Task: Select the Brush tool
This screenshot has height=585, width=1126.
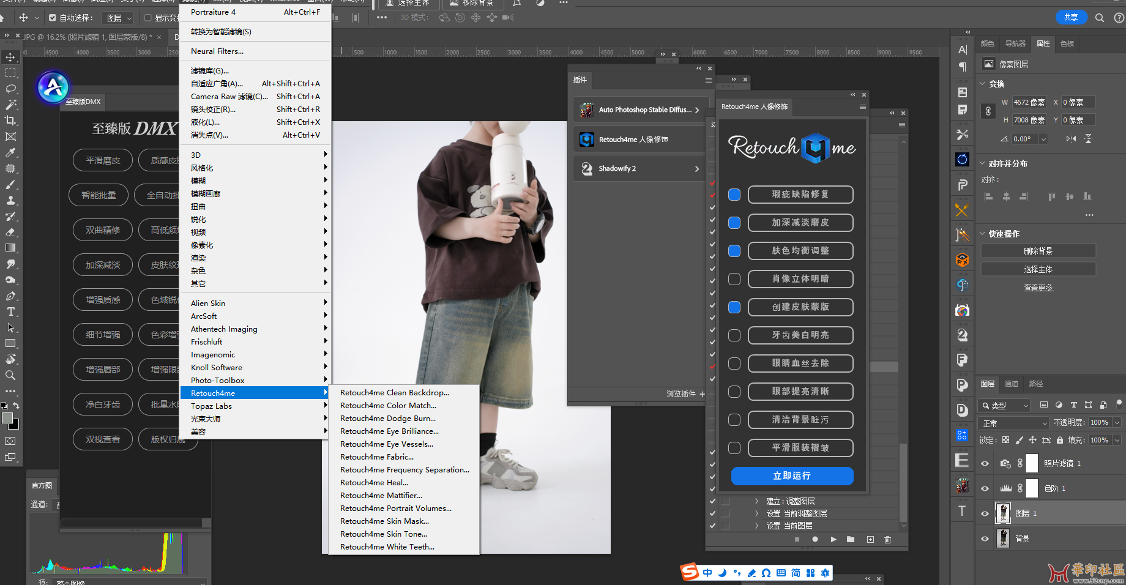Action: coord(10,184)
